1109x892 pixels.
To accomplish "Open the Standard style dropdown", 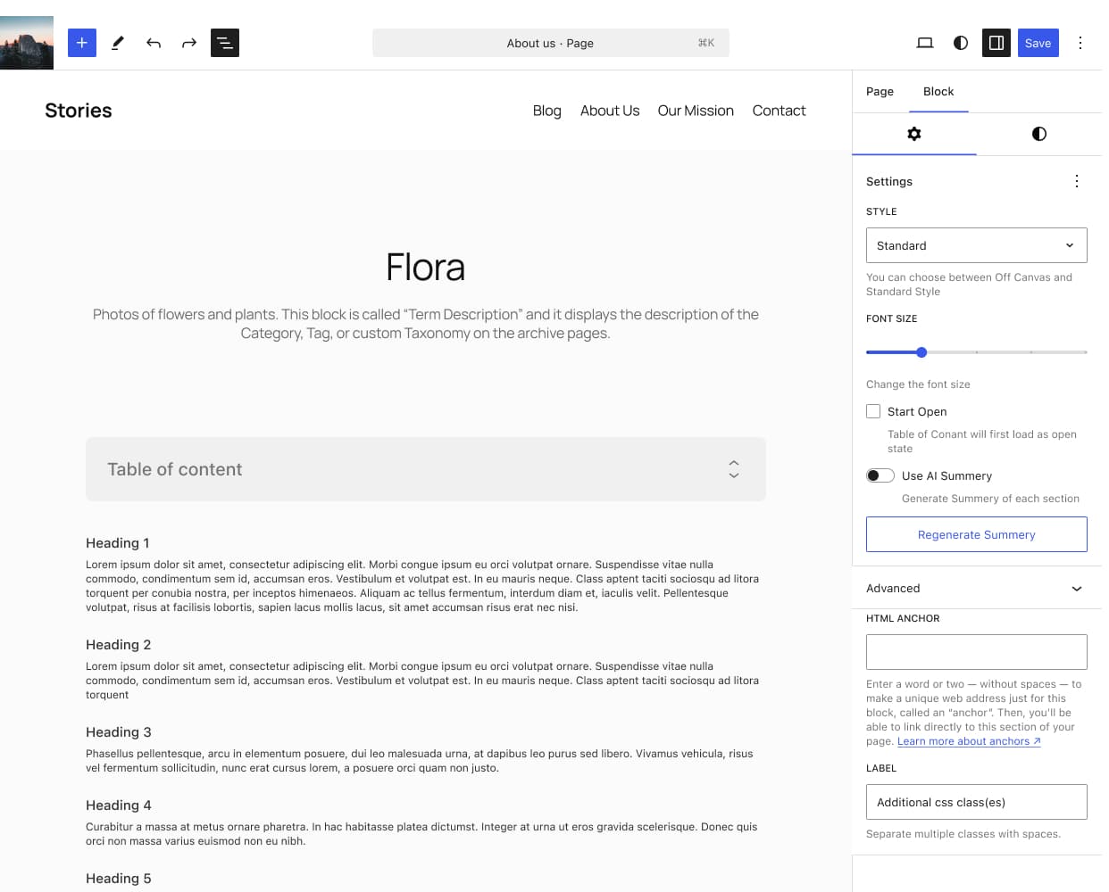I will pyautogui.click(x=976, y=245).
